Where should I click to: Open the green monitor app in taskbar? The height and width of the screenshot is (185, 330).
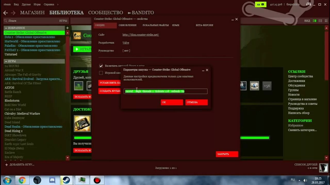click(x=82, y=180)
